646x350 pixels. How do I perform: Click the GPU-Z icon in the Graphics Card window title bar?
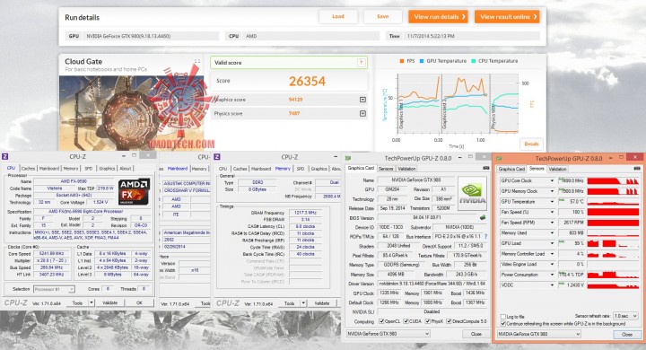click(348, 158)
